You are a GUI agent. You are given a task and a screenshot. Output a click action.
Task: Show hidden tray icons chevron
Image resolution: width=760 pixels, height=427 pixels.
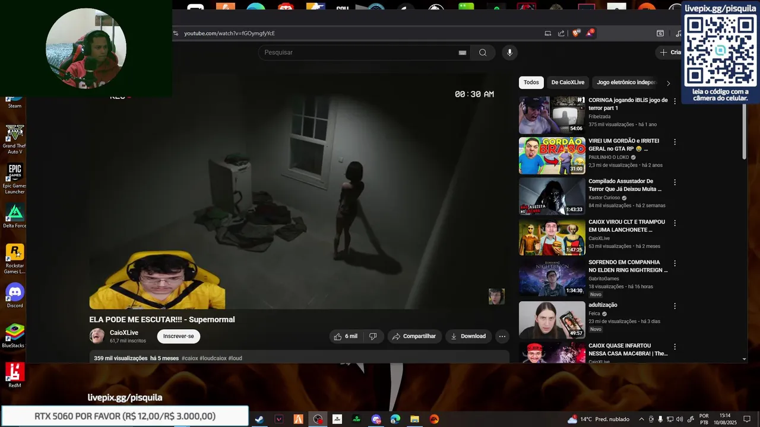click(x=641, y=419)
